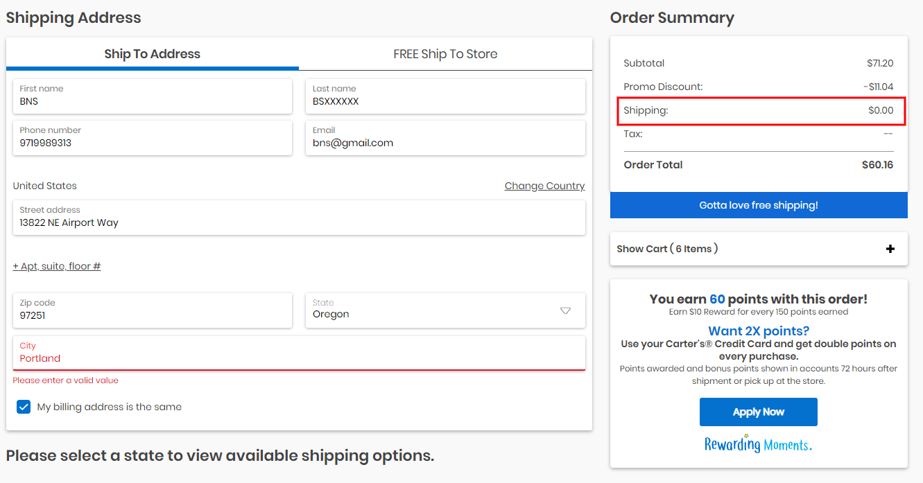The width and height of the screenshot is (923, 483).
Task: Click the Apply Now button
Action: pos(758,412)
